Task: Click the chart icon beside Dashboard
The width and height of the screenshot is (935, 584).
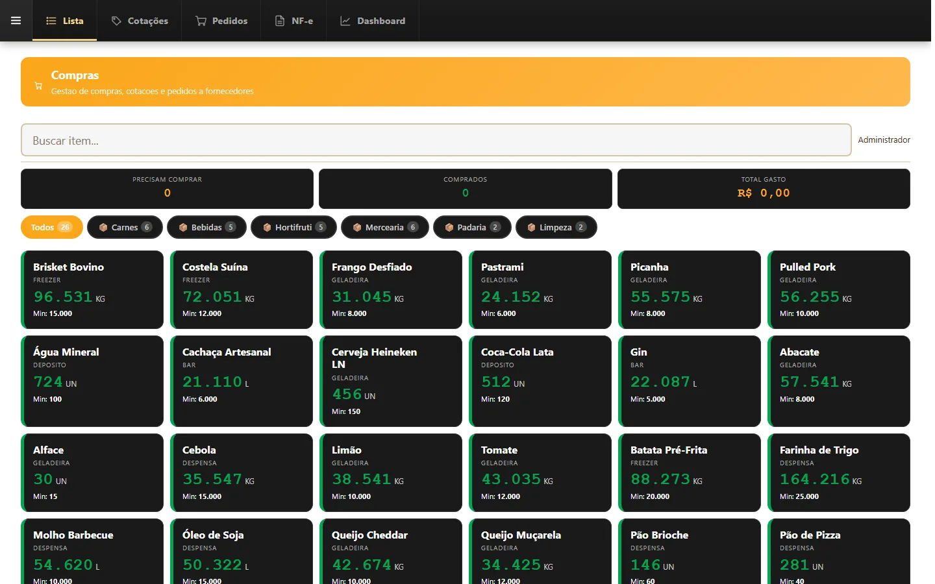Action: [x=345, y=21]
